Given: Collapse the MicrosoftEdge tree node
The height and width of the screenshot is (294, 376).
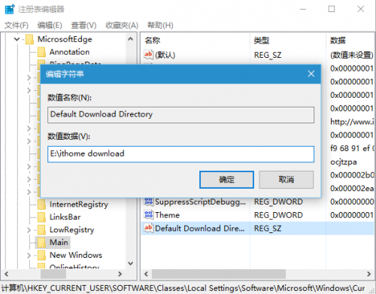Looking at the screenshot, I should click(17, 39).
